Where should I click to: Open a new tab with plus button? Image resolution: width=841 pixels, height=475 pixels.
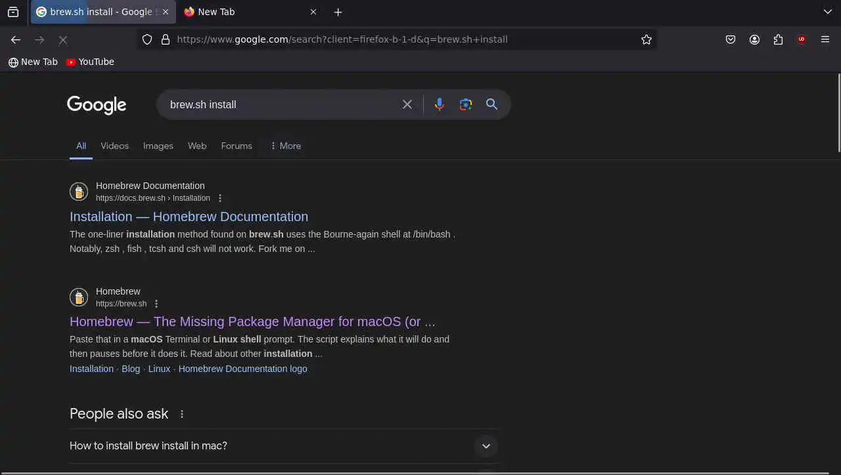(x=338, y=12)
